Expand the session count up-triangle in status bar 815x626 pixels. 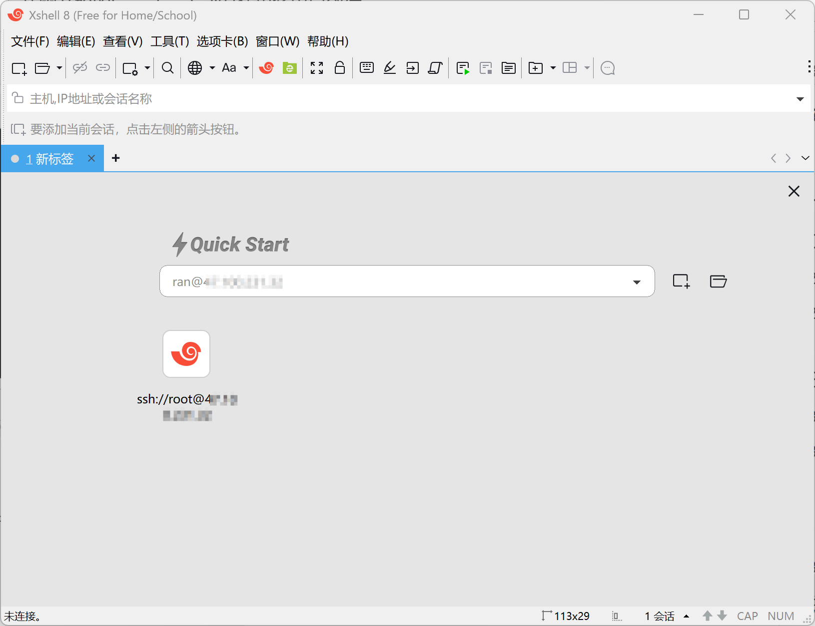[x=687, y=616]
